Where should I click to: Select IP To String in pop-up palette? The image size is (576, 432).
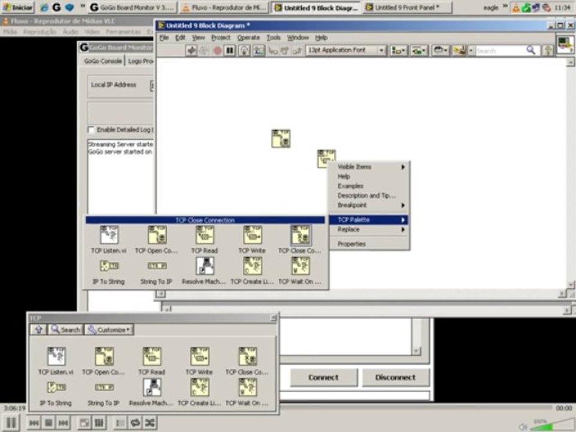point(109,271)
